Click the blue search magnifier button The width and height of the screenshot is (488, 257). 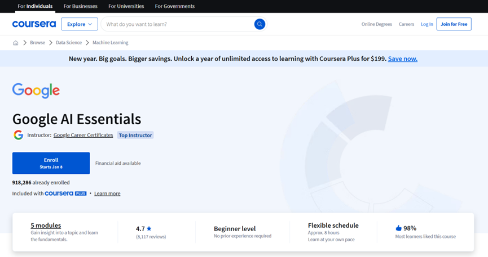click(x=260, y=24)
